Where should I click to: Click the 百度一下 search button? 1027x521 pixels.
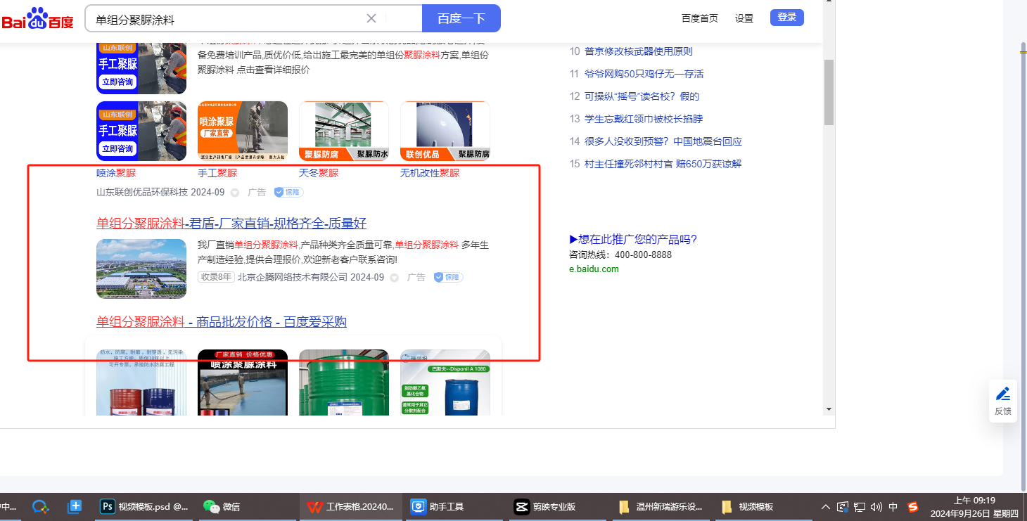point(461,18)
